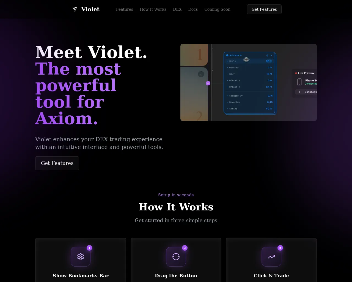Click the Scale row in preview panel
The width and height of the screenshot is (352, 282).
click(249, 61)
